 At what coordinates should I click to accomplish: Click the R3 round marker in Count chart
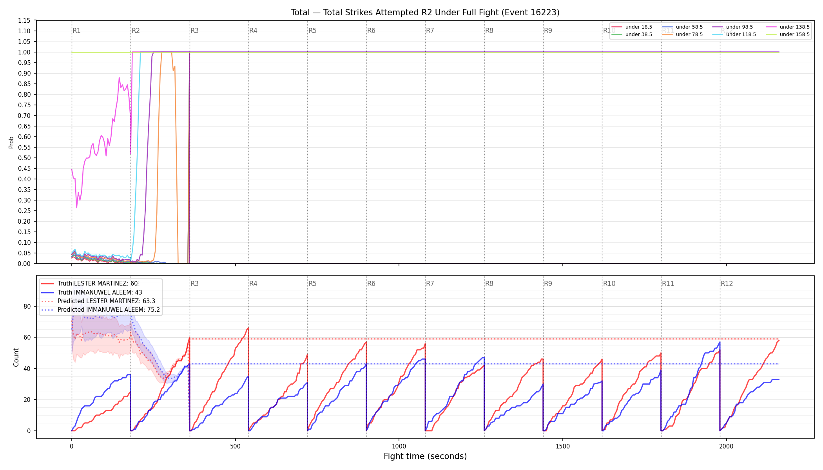coord(195,284)
